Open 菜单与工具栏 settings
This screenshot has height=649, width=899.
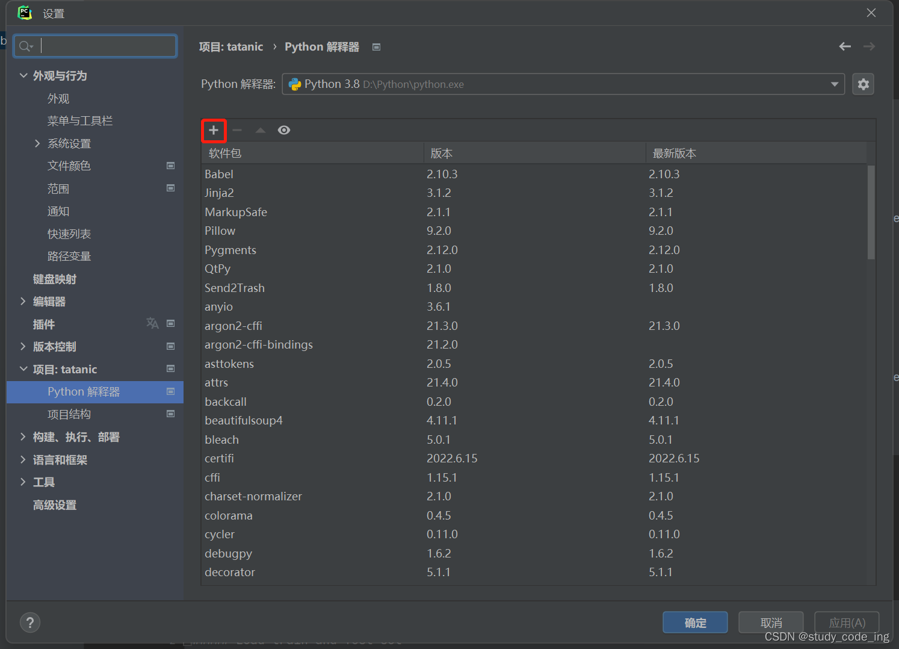point(80,121)
